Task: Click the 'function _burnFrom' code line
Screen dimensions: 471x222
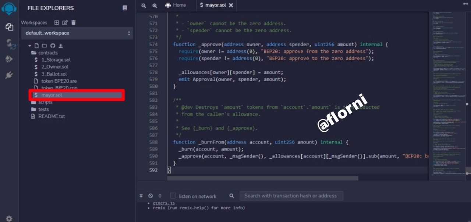Action: (x=261, y=142)
